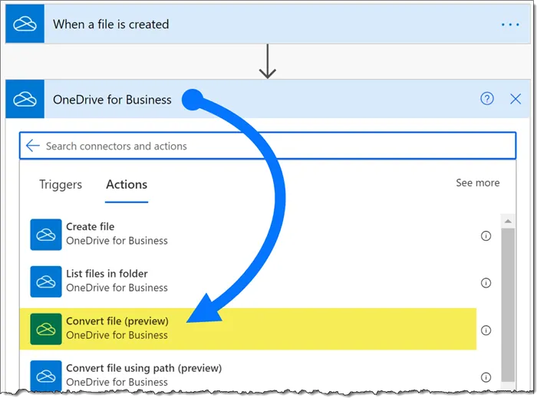The image size is (537, 398).
Task: Show info for Create file action
Action: [486, 236]
